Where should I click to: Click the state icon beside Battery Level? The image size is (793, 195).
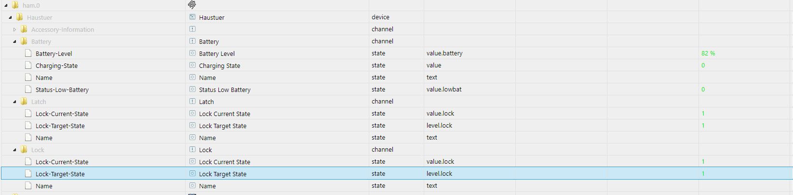[192, 53]
